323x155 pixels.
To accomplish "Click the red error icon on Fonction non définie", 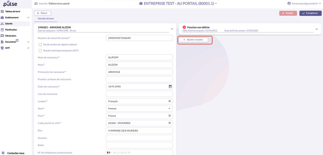I will pyautogui.click(x=184, y=27).
